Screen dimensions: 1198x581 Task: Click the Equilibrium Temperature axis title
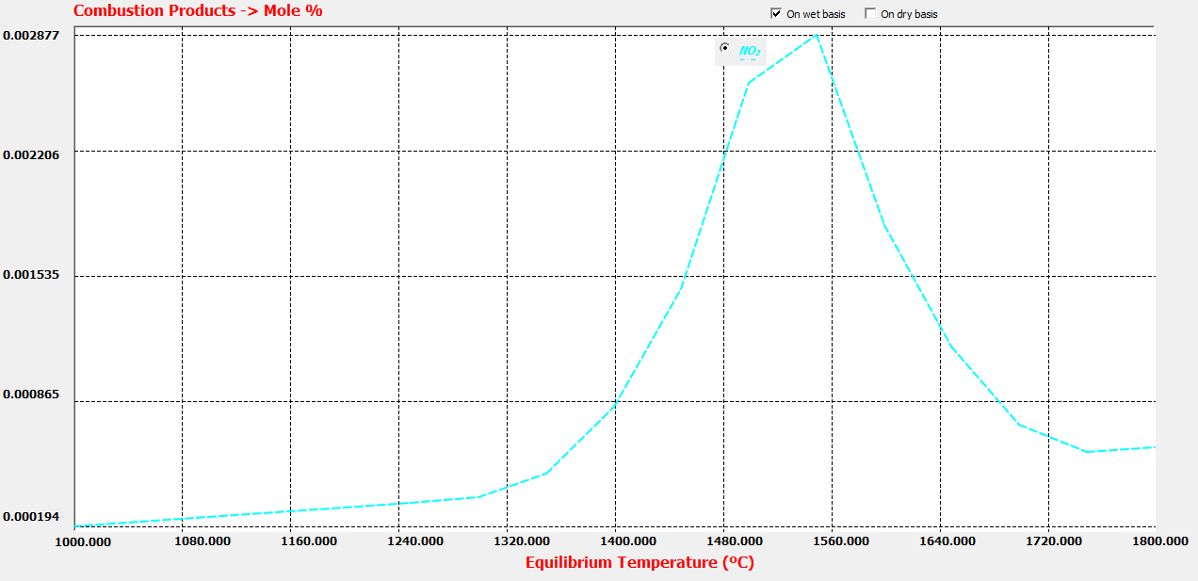click(639, 563)
